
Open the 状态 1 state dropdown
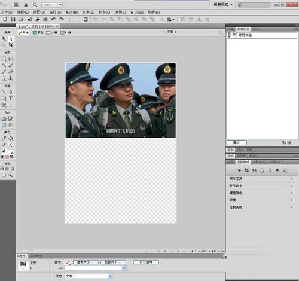click(89, 276)
